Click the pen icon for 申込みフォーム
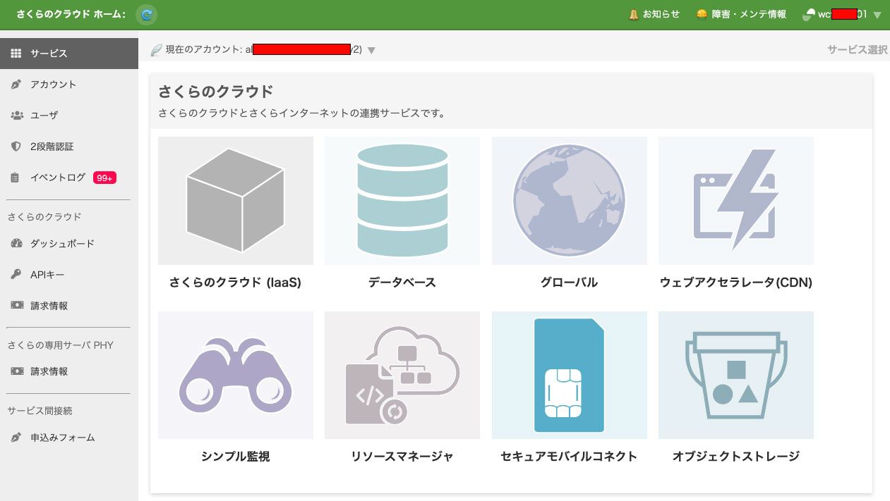This screenshot has width=890, height=501. click(16, 438)
